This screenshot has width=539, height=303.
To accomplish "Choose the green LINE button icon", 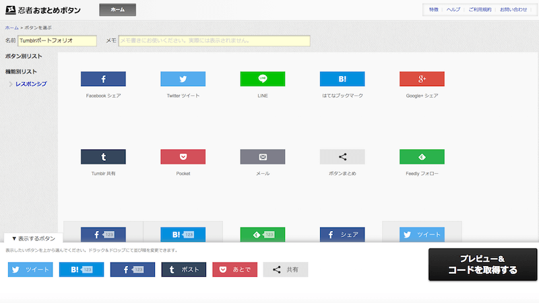I will click(x=263, y=79).
